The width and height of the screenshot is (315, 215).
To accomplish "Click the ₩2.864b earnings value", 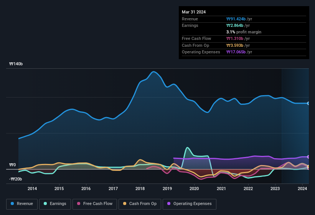I will (235, 25).
